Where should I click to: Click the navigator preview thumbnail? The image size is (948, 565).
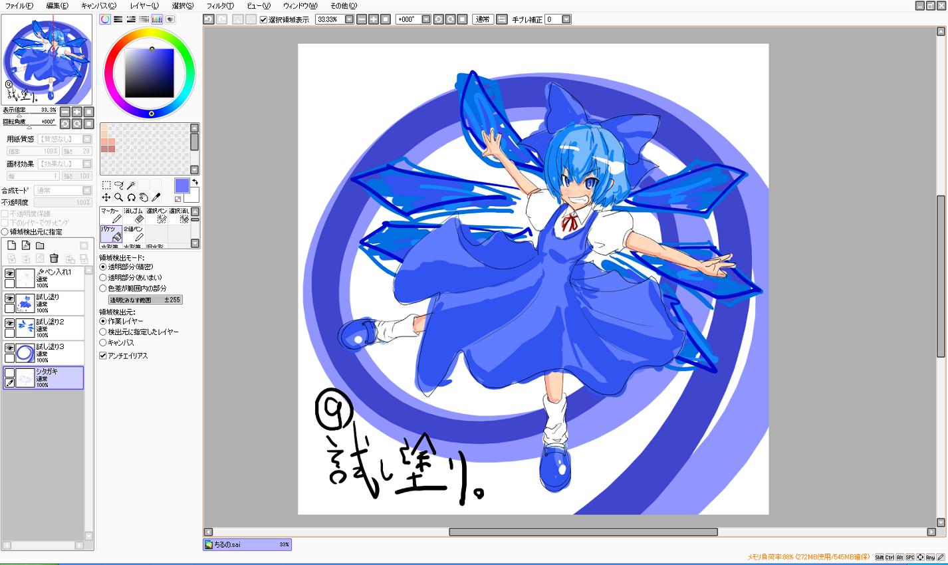tap(47, 59)
